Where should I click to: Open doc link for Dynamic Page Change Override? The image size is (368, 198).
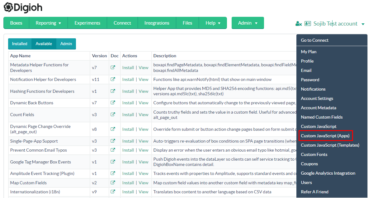click(x=113, y=129)
